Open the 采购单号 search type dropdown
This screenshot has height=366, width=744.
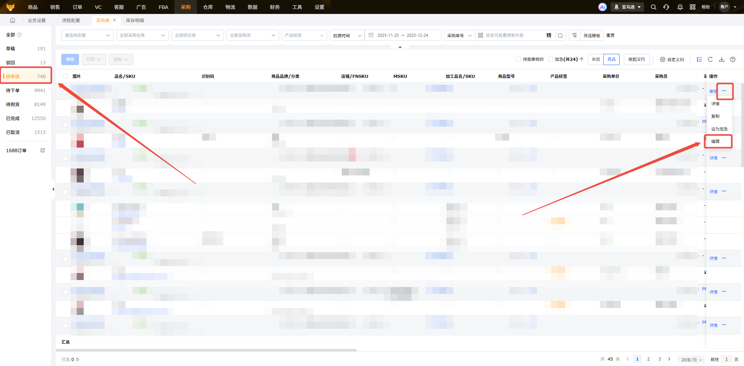coord(460,35)
